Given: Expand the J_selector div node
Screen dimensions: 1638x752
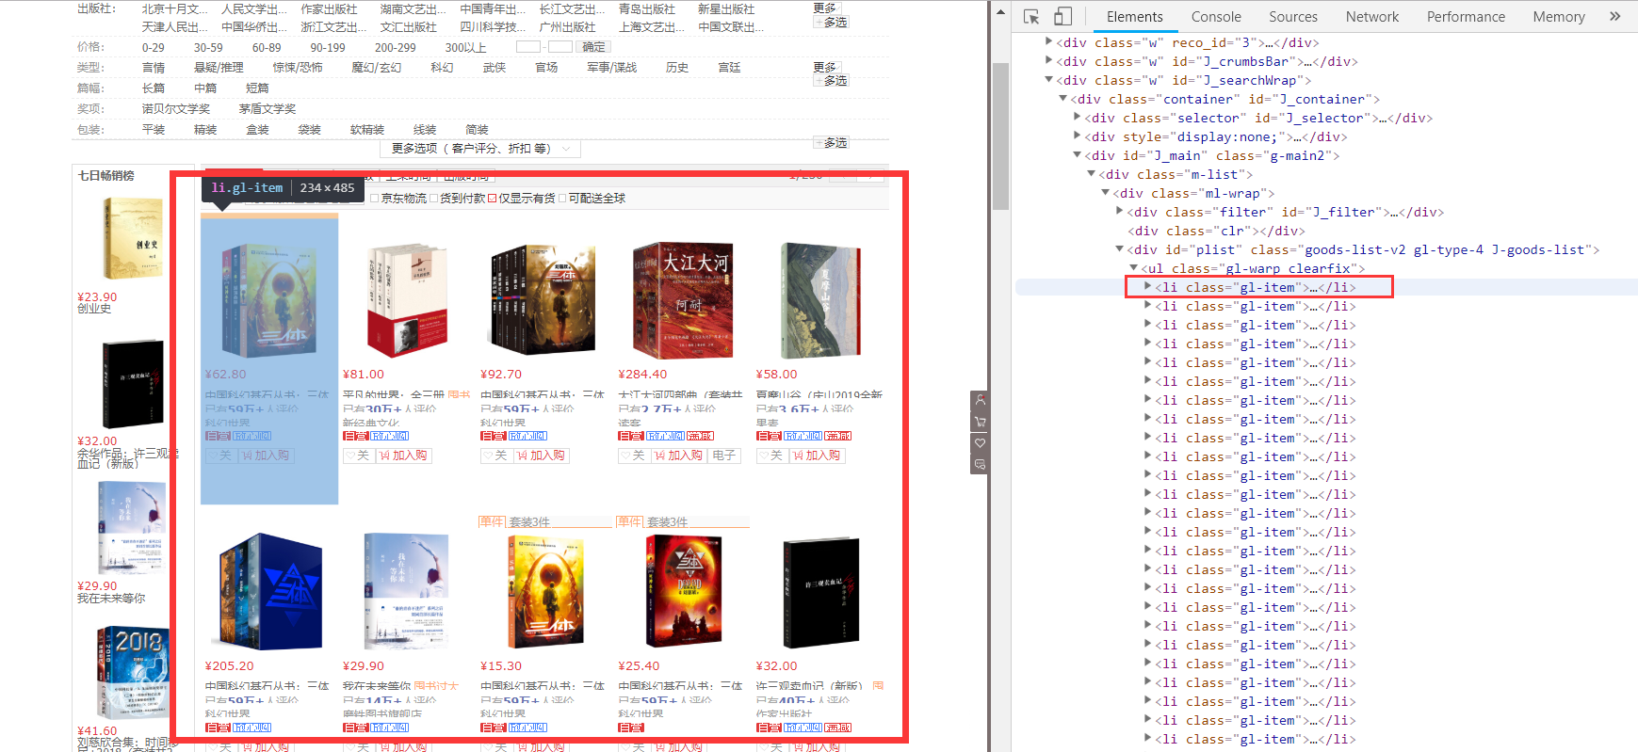Looking at the screenshot, I should [1077, 118].
